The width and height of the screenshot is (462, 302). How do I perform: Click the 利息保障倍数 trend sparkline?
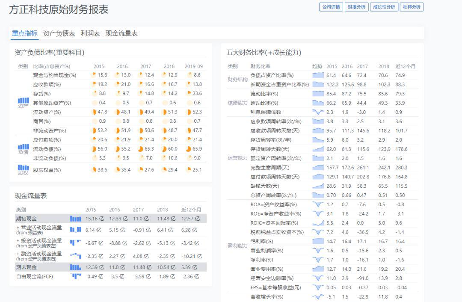click(318, 112)
